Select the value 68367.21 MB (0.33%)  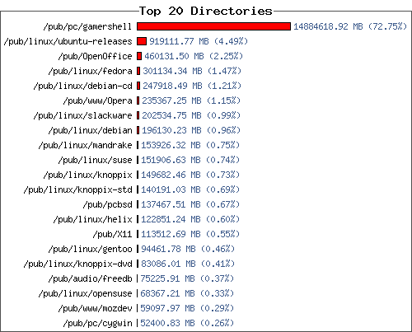click(x=187, y=293)
